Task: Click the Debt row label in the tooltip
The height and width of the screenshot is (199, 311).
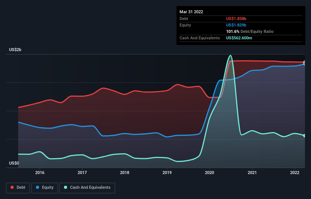Action: (184, 19)
